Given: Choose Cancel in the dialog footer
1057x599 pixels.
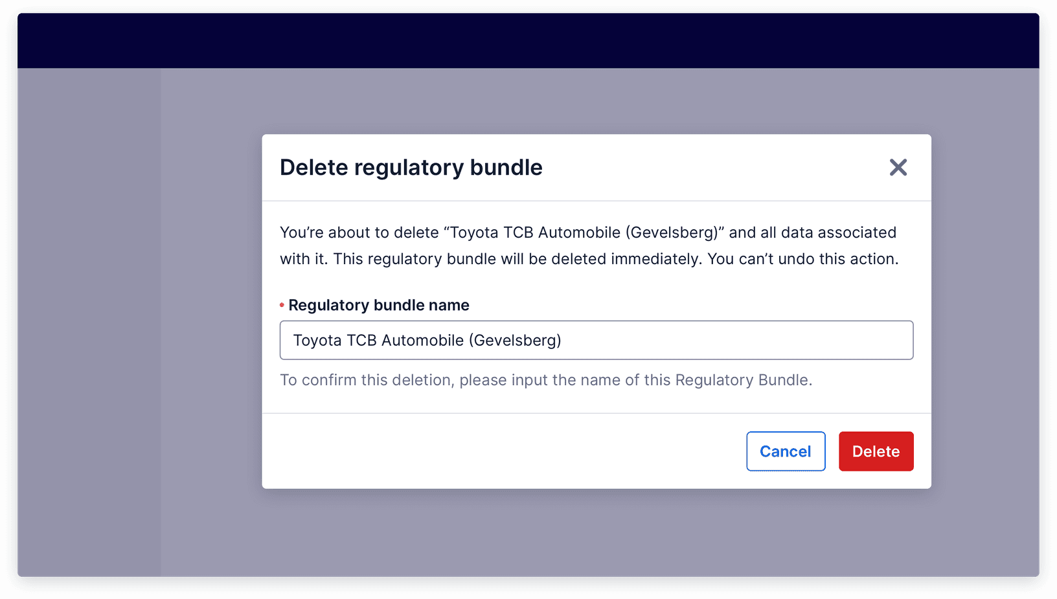Looking at the screenshot, I should click(x=786, y=451).
